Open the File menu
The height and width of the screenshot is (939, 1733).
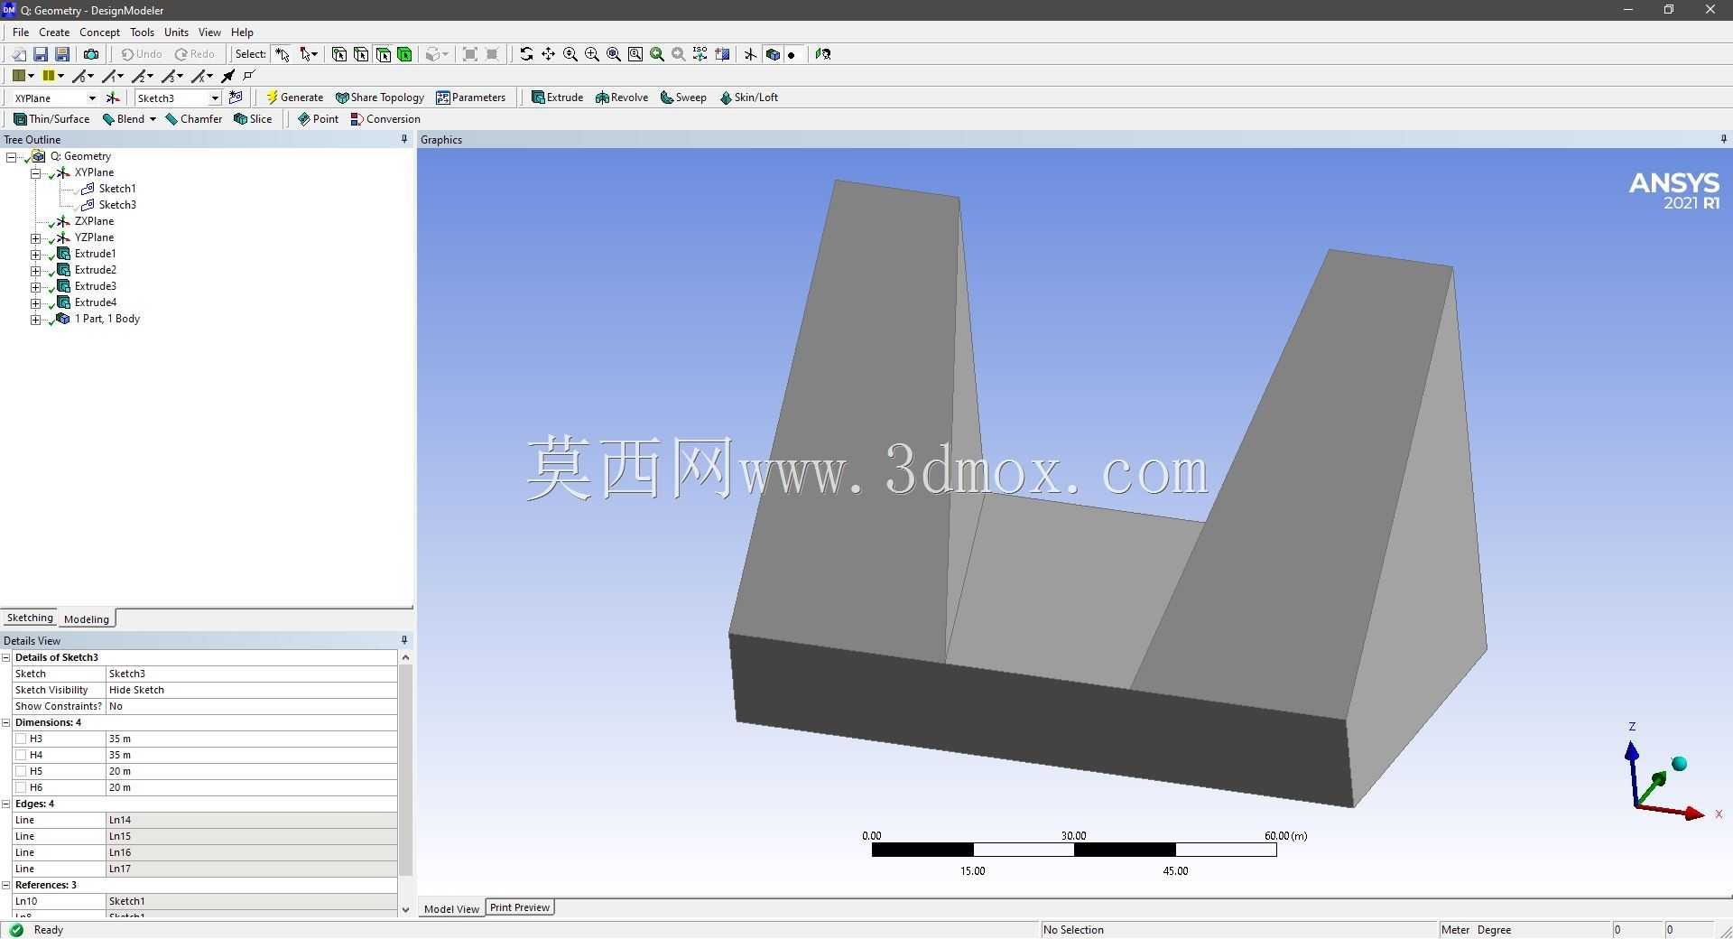pos(21,32)
